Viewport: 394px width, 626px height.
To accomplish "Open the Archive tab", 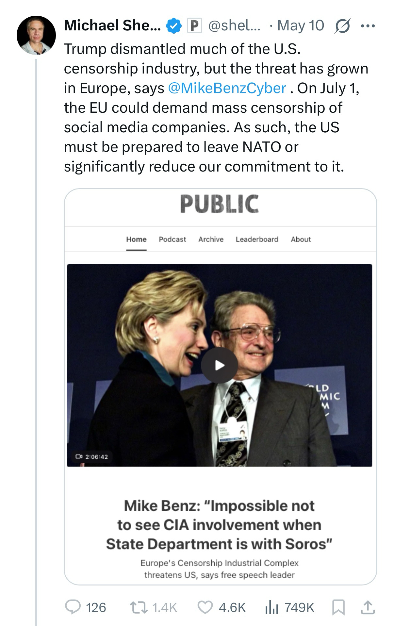I will pos(211,239).
